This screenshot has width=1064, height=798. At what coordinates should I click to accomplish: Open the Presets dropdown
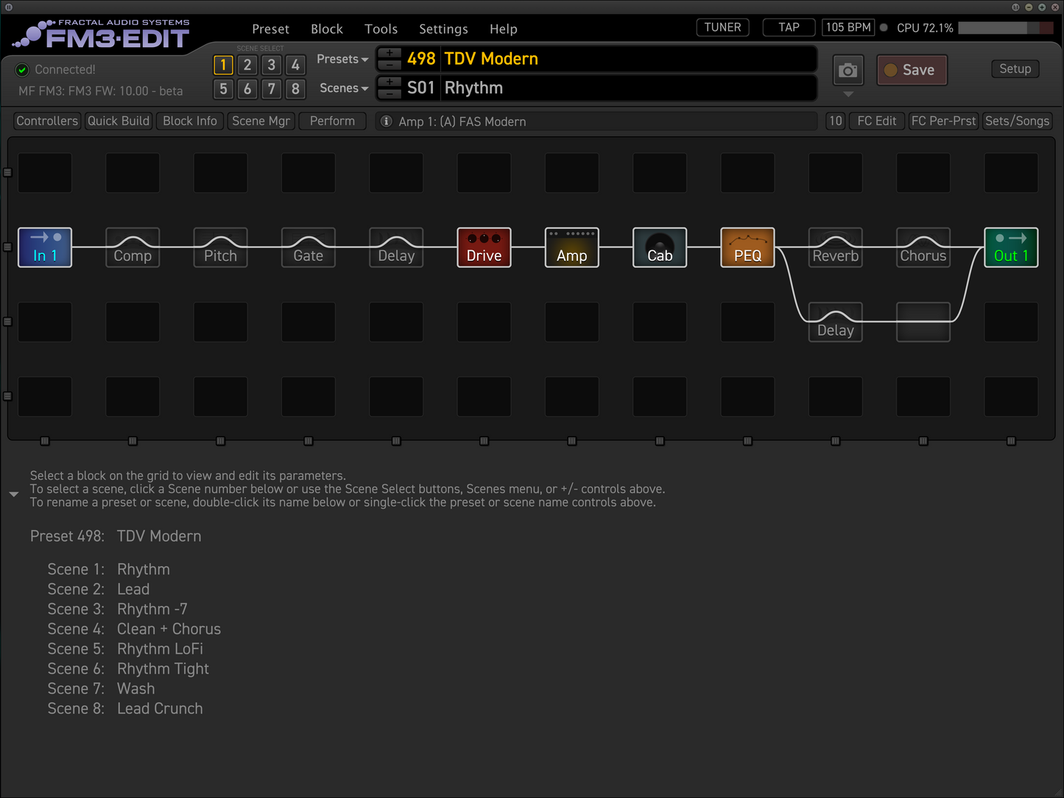coord(342,59)
